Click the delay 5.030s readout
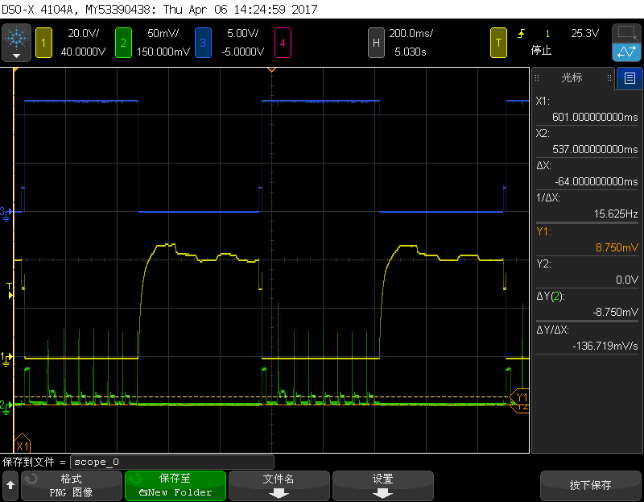The height and width of the screenshot is (502, 644). click(x=411, y=52)
